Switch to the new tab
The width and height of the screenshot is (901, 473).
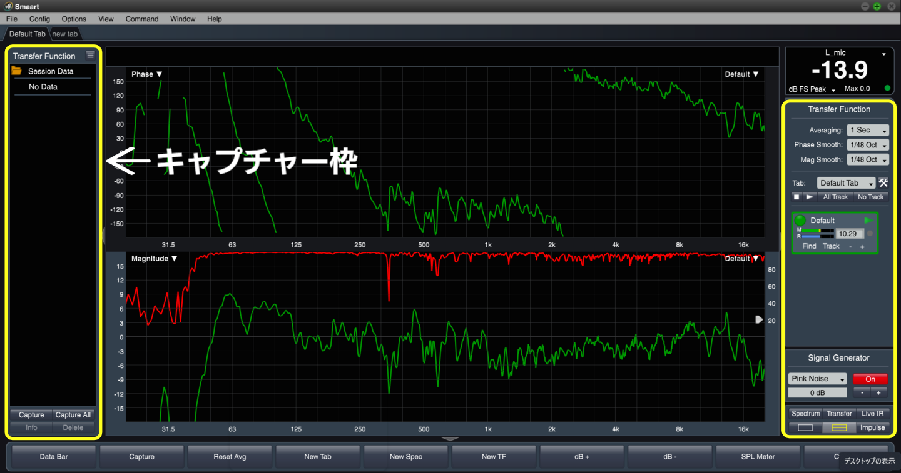tap(65, 34)
